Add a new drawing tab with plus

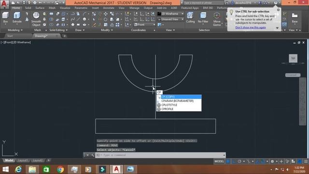click(64, 36)
